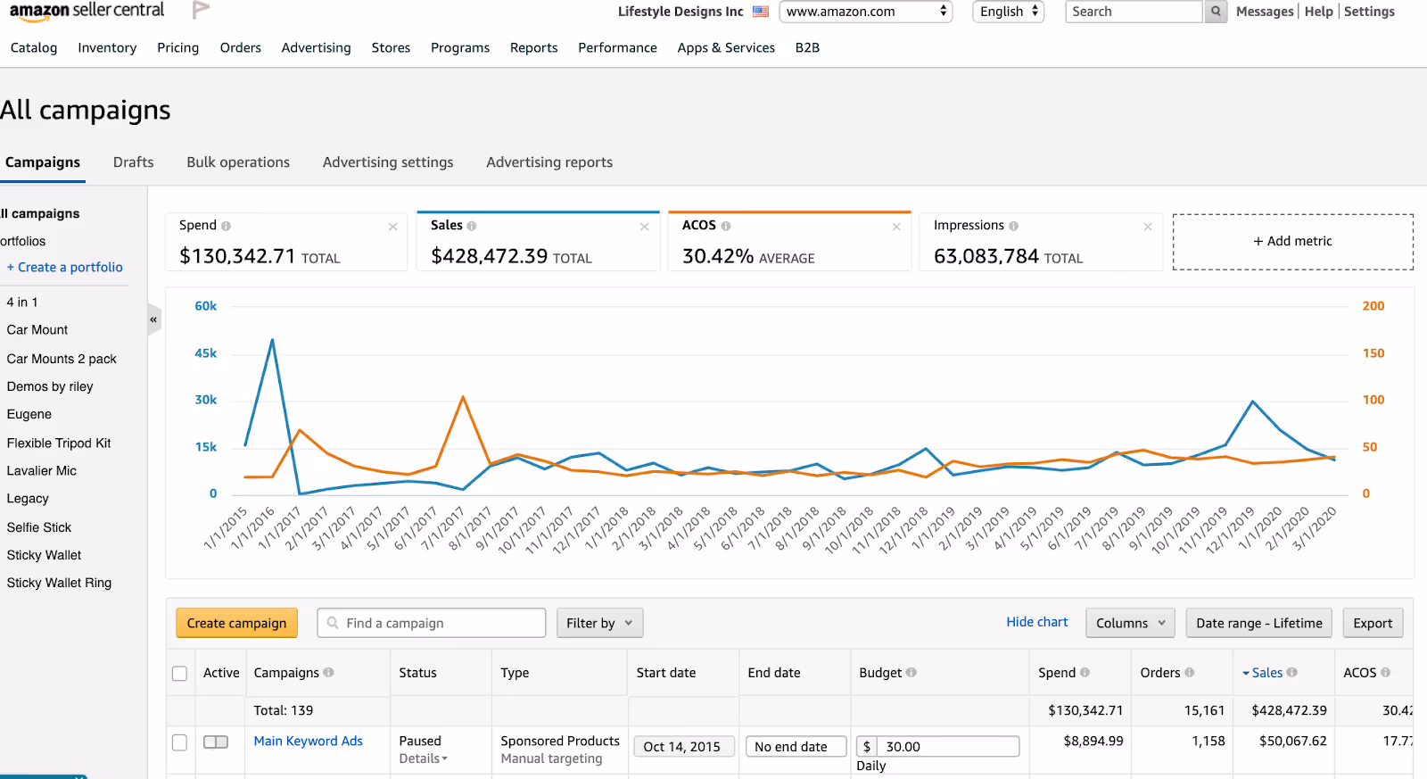Click the Hide chart link
The image size is (1427, 779).
tap(1036, 622)
